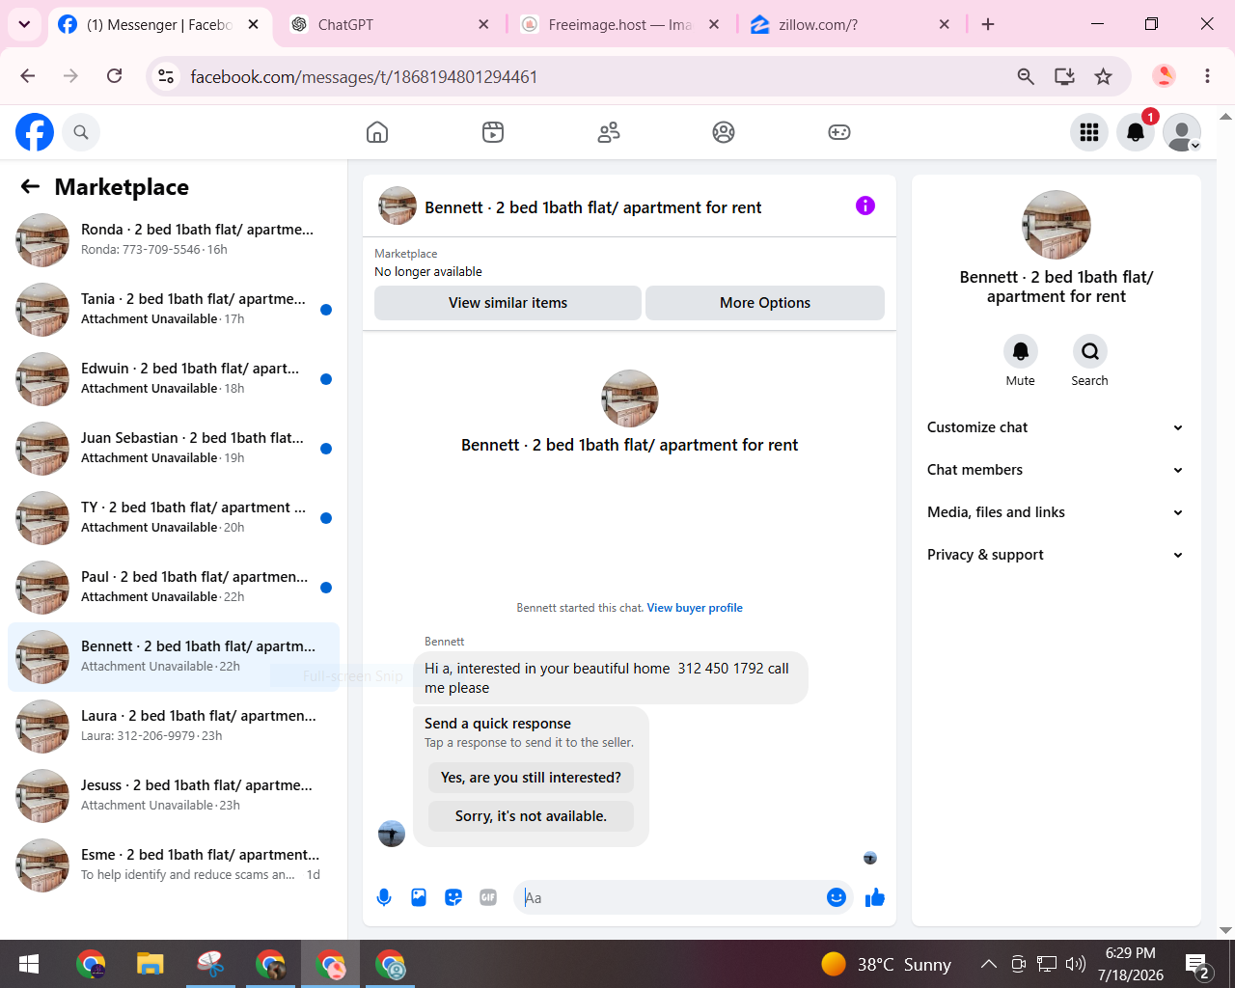Image resolution: width=1235 pixels, height=988 pixels.
Task: Show hidden system tray icons chevron
Action: [x=989, y=964]
